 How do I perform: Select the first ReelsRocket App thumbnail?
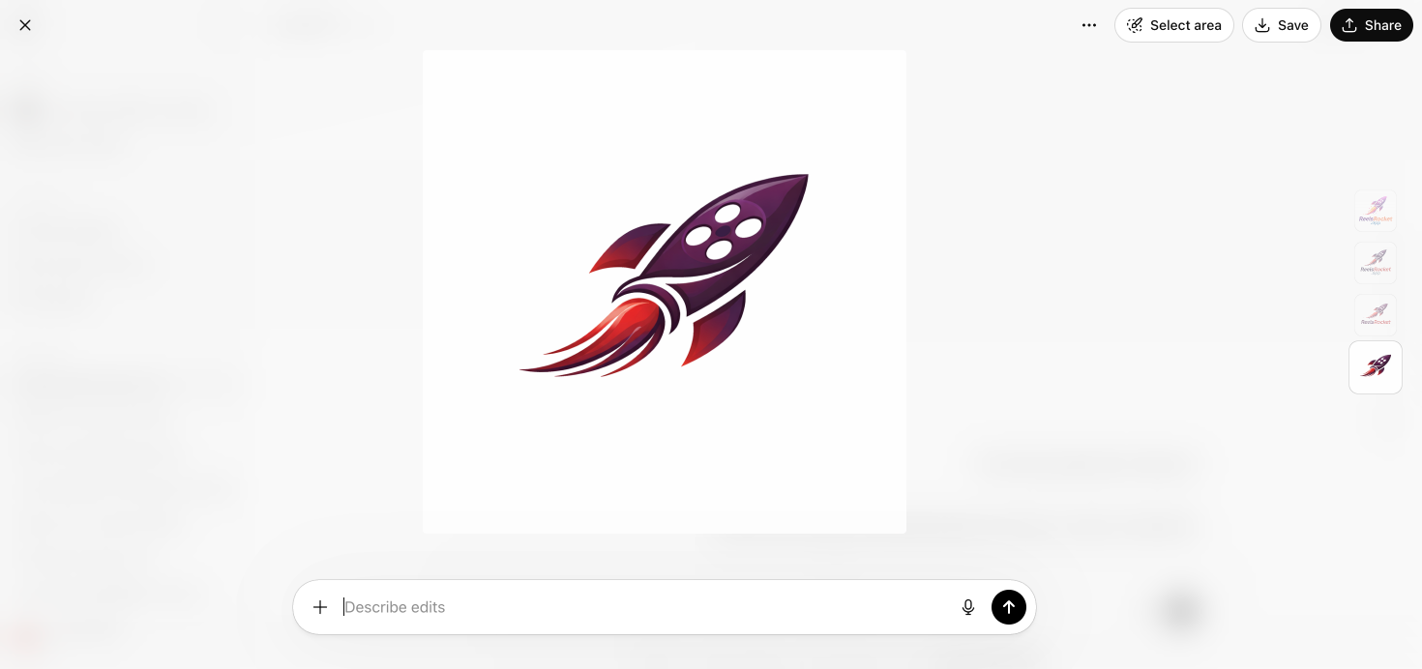[1375, 211]
